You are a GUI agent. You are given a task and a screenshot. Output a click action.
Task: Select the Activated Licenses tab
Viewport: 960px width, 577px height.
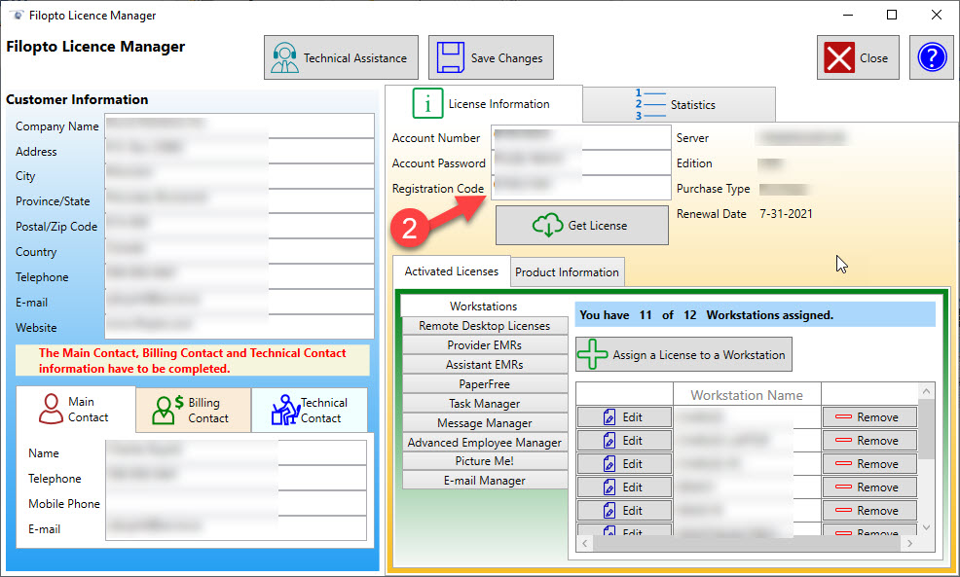(x=451, y=271)
